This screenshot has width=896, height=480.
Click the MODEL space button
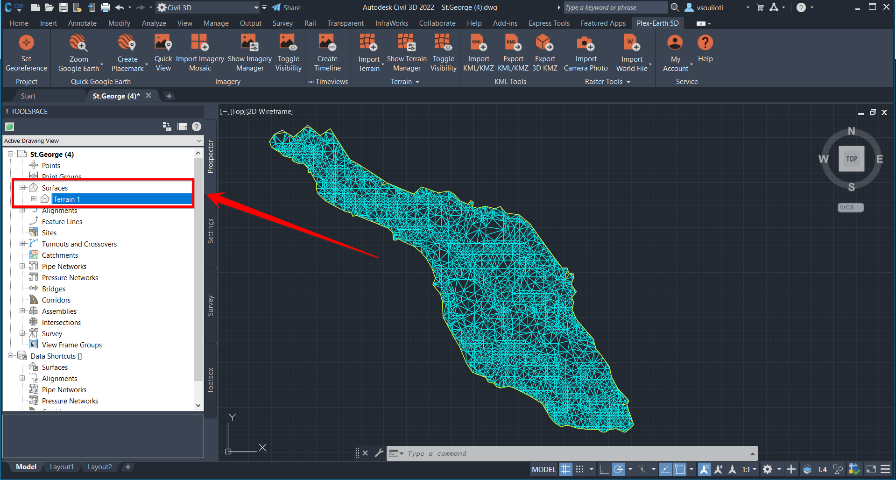click(543, 469)
